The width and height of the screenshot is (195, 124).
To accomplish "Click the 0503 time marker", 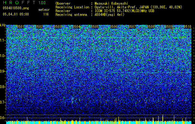I will tap(58, 27).
